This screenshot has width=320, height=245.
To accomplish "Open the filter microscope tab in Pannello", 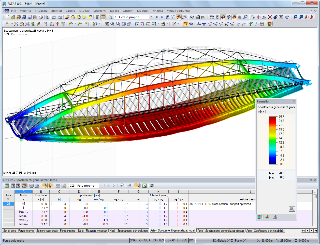I will coord(275,217).
